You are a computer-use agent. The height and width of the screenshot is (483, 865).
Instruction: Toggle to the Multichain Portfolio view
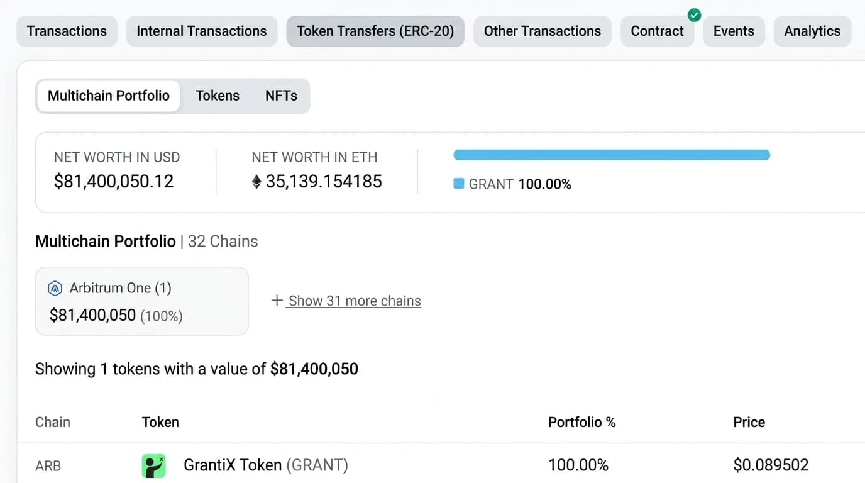tap(109, 96)
